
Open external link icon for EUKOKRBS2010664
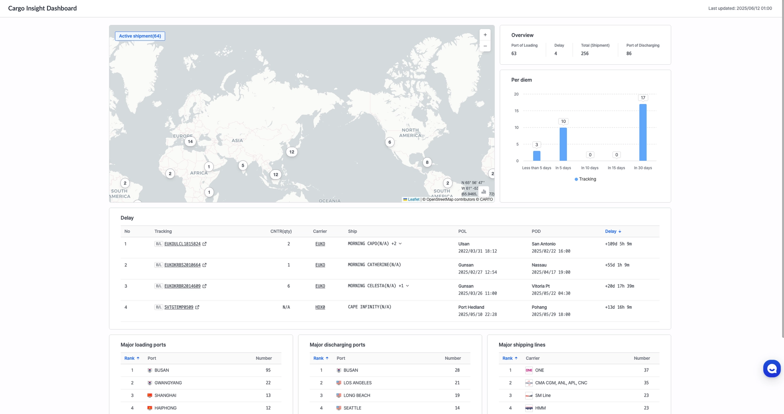204,265
